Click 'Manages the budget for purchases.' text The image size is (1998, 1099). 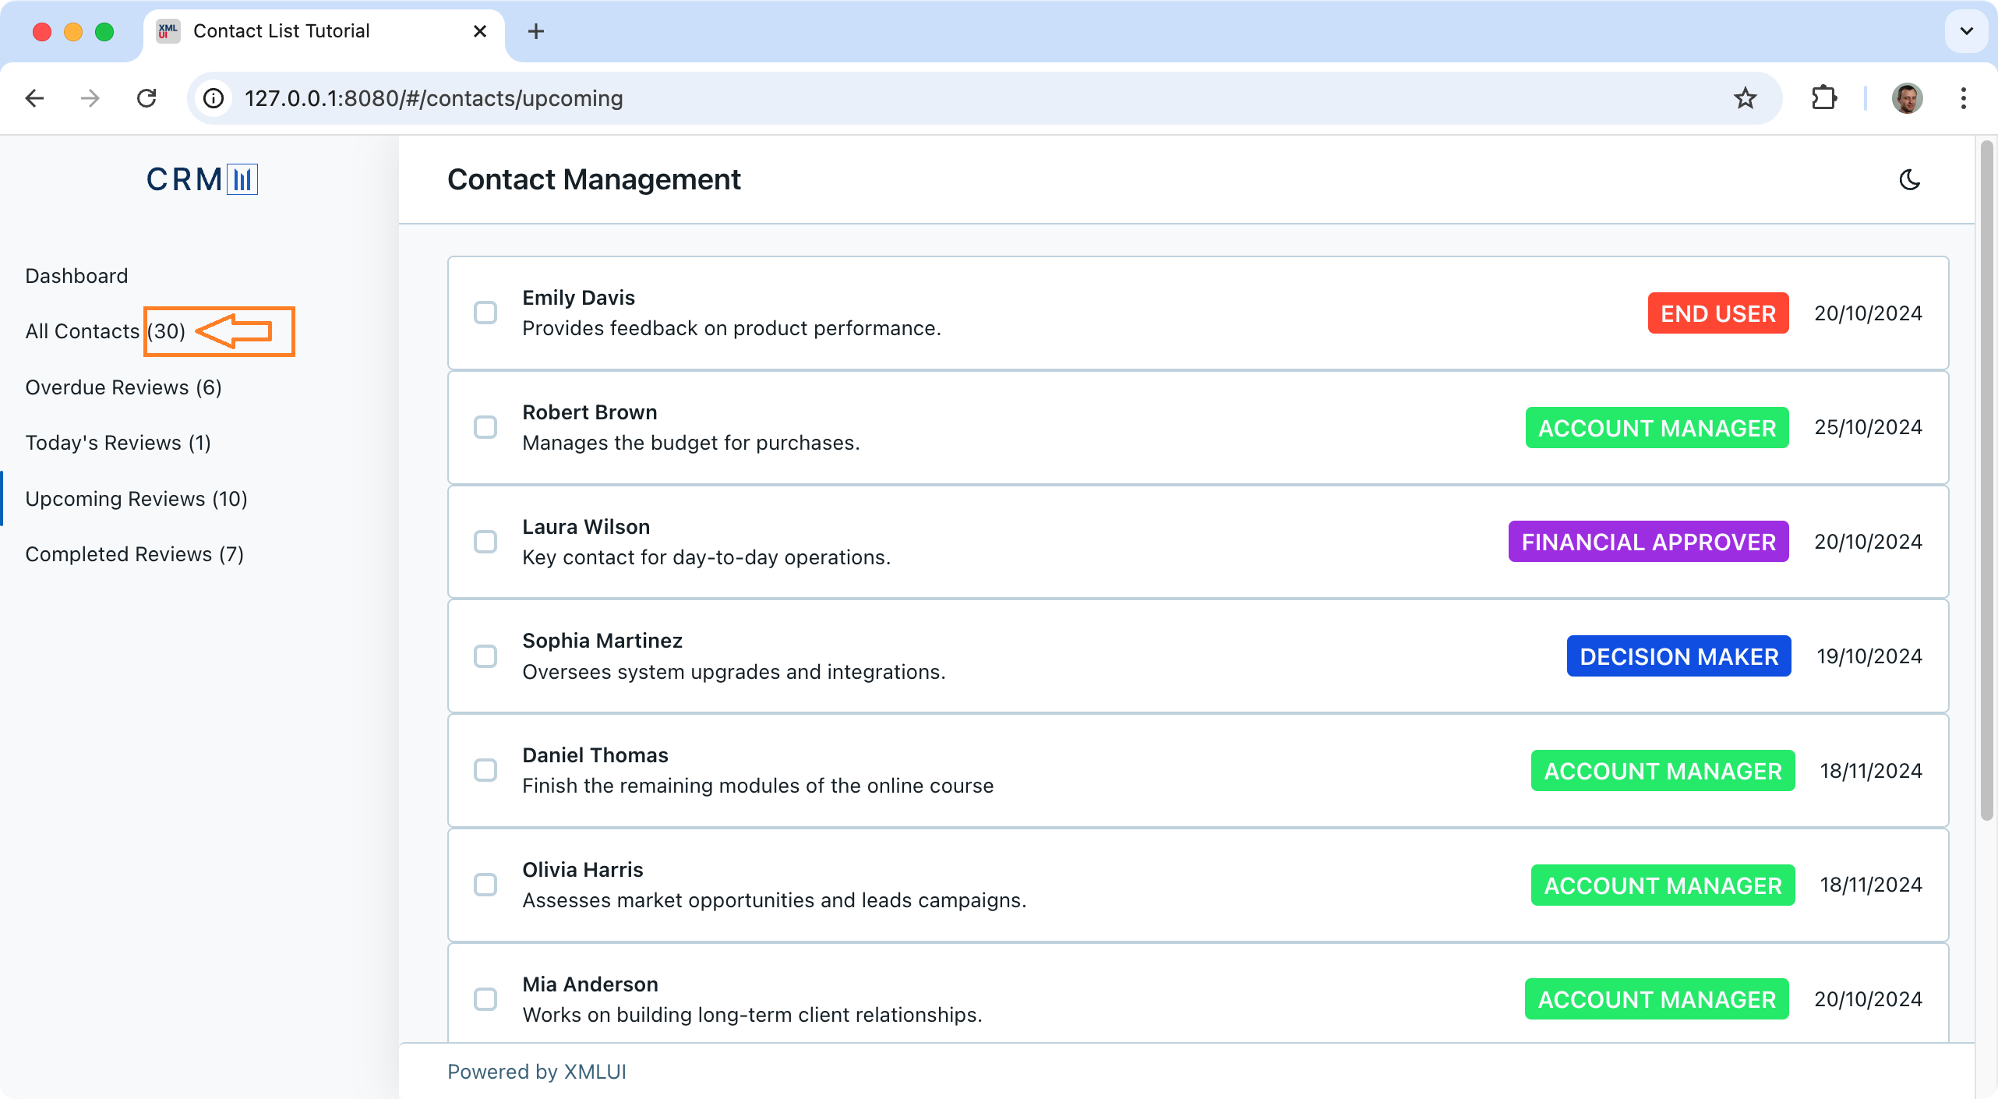(691, 443)
